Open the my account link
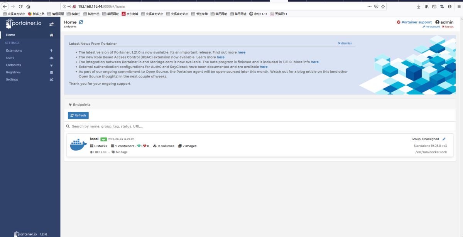 [x=431, y=27]
